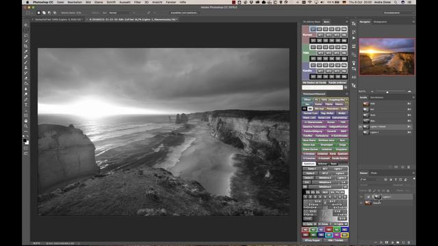438x246 pixels.
Task: Click the Add to selection icon
Action: (44, 13)
